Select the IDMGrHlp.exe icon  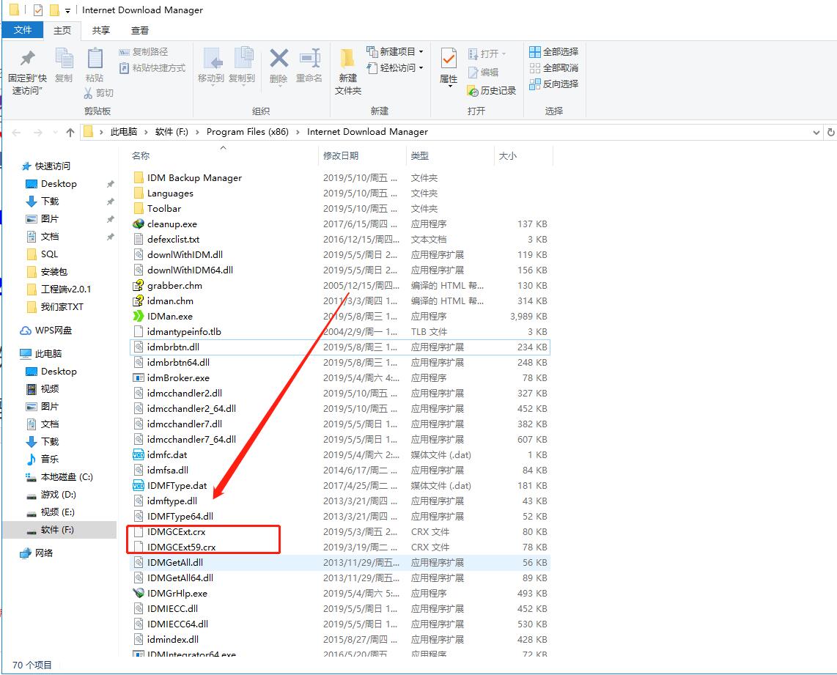[139, 594]
